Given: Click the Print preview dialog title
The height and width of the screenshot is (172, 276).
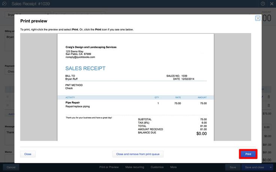Looking at the screenshot, I should [x=34, y=21].
